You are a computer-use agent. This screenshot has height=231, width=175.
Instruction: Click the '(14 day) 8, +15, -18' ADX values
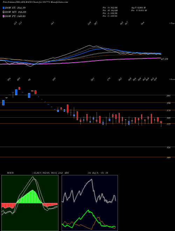[98, 173]
